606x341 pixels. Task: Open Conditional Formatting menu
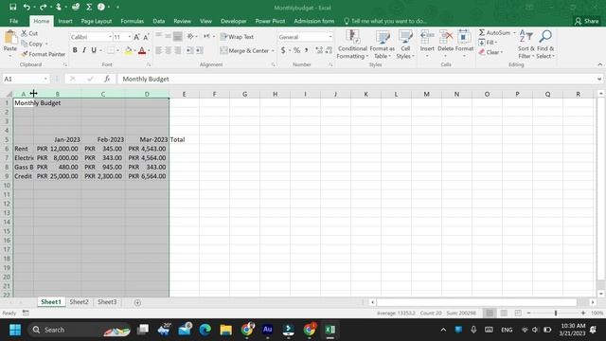(x=351, y=45)
